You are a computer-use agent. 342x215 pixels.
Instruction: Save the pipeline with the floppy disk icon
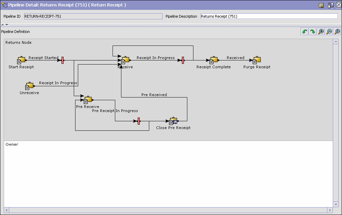[x=321, y=5]
